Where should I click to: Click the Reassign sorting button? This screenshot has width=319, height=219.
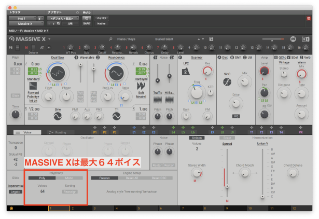pyautogui.click(x=70, y=191)
